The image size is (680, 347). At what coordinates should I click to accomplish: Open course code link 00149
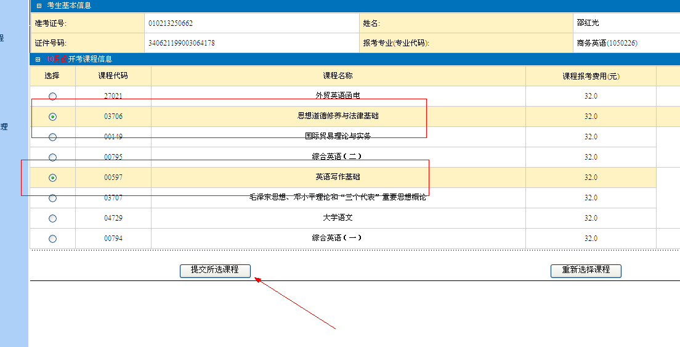(x=113, y=136)
